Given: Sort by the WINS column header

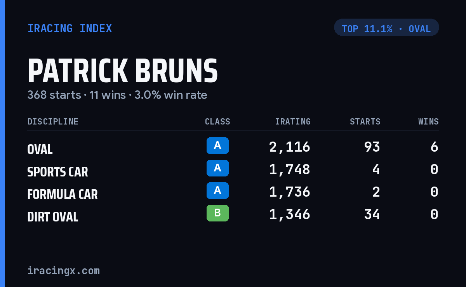Looking at the screenshot, I should (428, 122).
